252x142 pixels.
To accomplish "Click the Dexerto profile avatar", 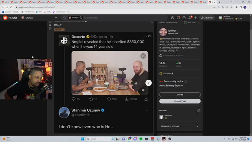I will pos(64,40).
